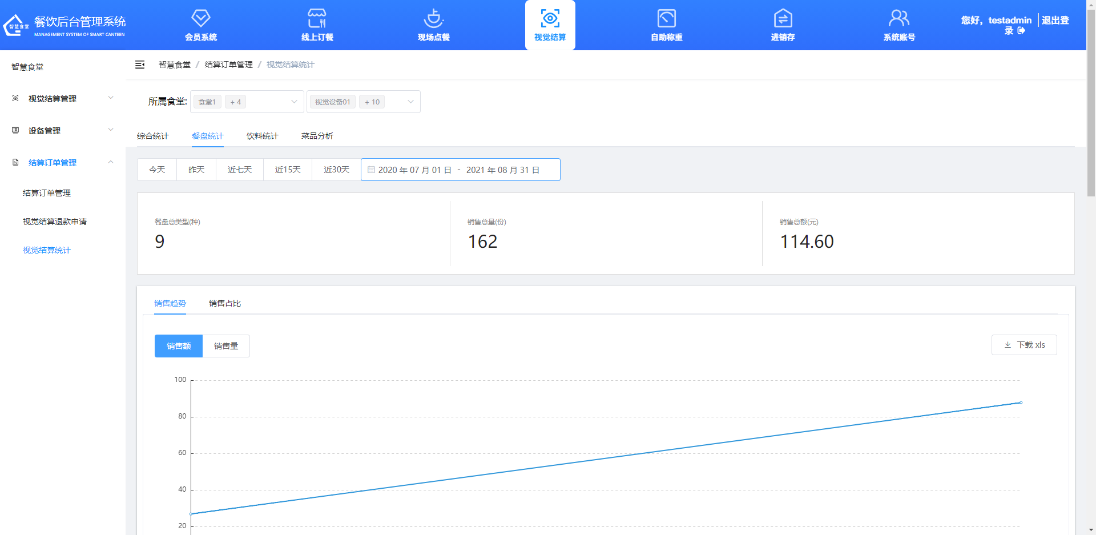Switch to the 销售占比 tab
The image size is (1096, 535).
pos(225,303)
